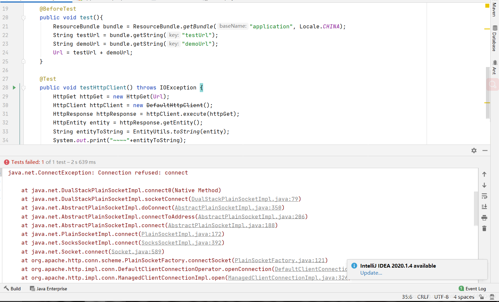This screenshot has height=302, width=499.
Task: Open the Build tool window
Action: pyautogui.click(x=12, y=289)
